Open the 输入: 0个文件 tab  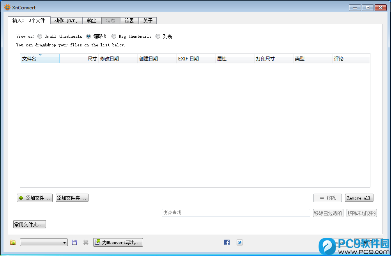[x=29, y=20]
